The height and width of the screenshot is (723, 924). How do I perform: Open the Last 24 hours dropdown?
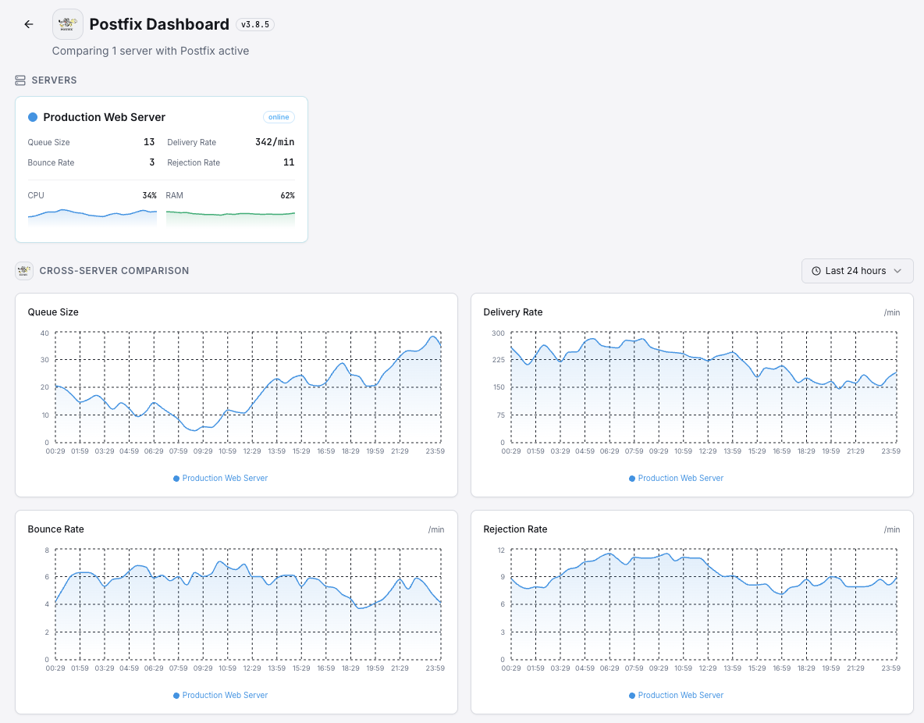click(857, 271)
